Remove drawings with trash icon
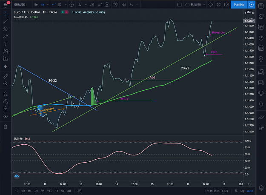266x195 pixels. coord(6,126)
